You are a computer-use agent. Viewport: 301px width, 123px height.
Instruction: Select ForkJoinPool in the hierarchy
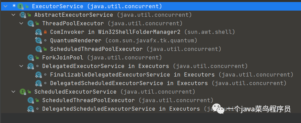click(x=63, y=57)
